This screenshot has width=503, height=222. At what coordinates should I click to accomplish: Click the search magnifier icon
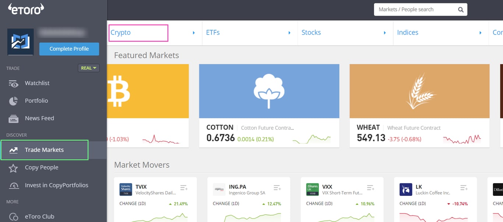tap(460, 9)
